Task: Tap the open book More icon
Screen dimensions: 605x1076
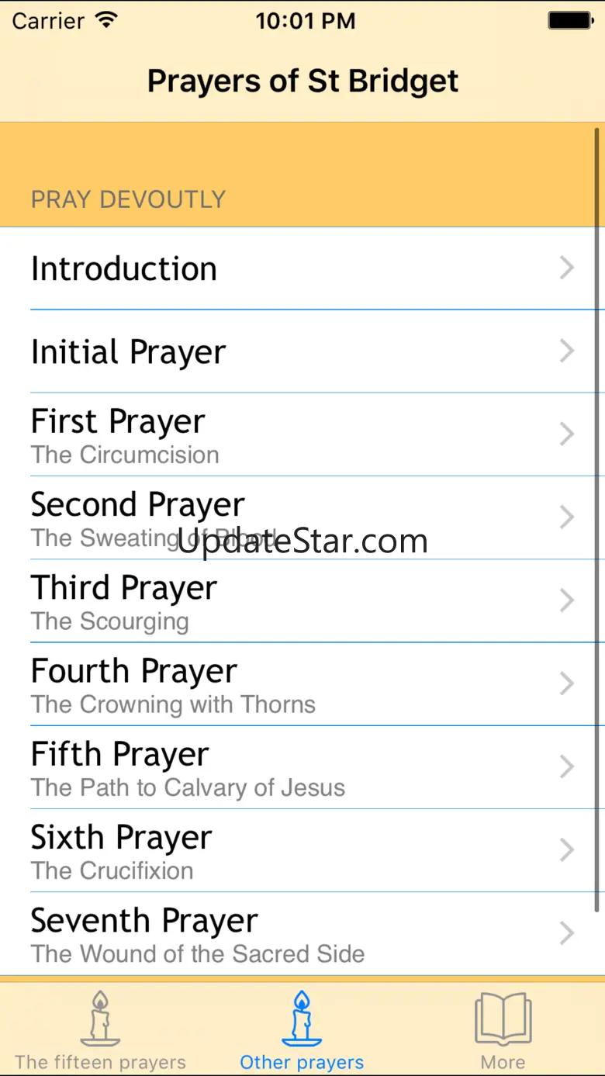Action: tap(503, 1018)
